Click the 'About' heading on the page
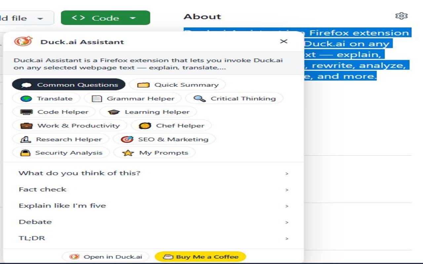This screenshot has height=264, width=423. pos(202,16)
